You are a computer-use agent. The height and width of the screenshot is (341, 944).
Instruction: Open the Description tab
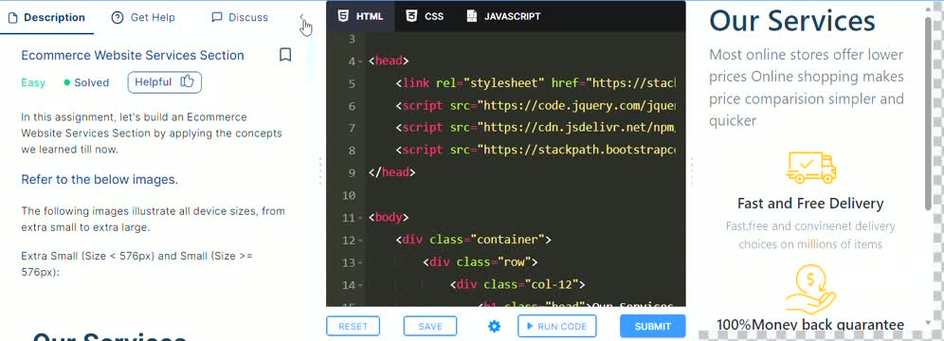[x=46, y=17]
